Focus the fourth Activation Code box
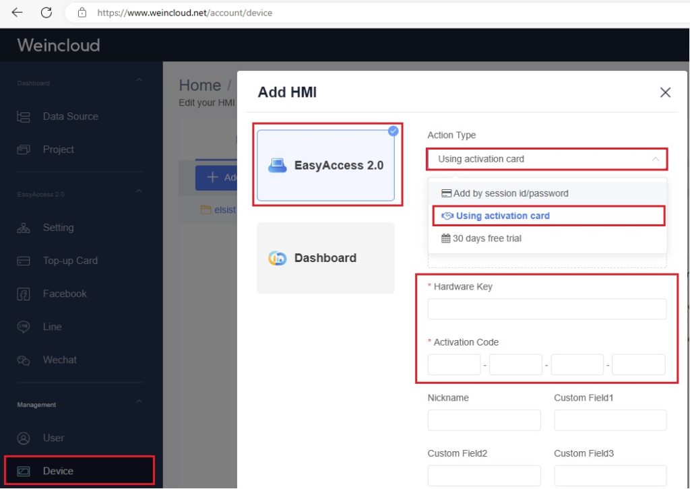The image size is (690, 489). coord(639,364)
